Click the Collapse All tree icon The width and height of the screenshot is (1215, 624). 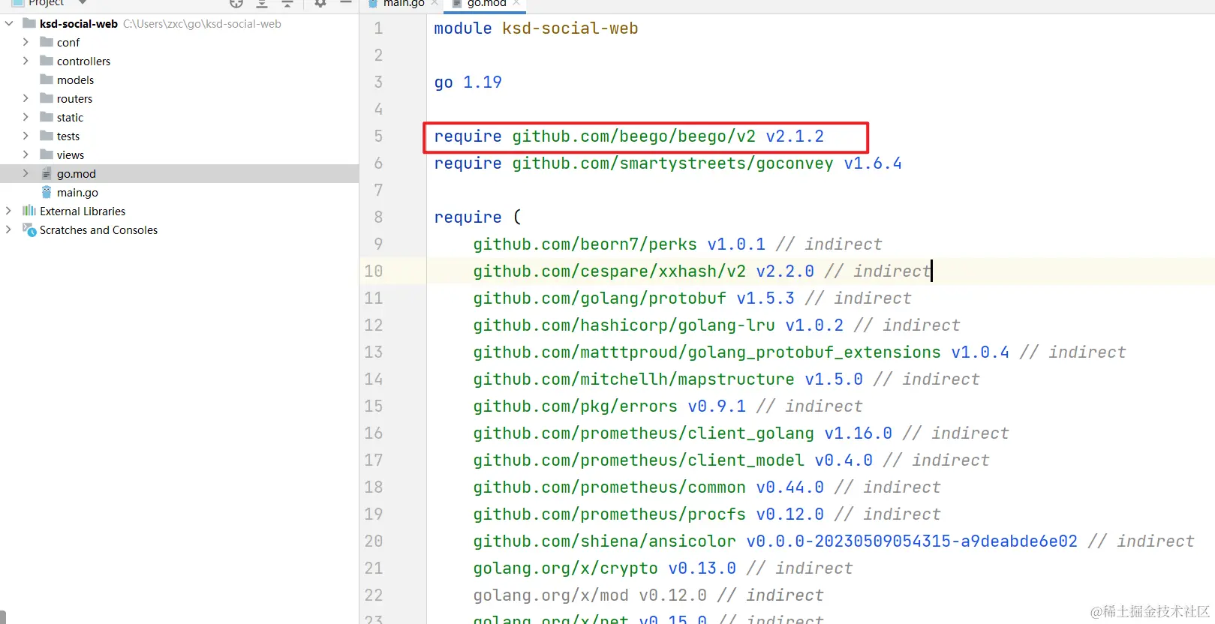(287, 3)
